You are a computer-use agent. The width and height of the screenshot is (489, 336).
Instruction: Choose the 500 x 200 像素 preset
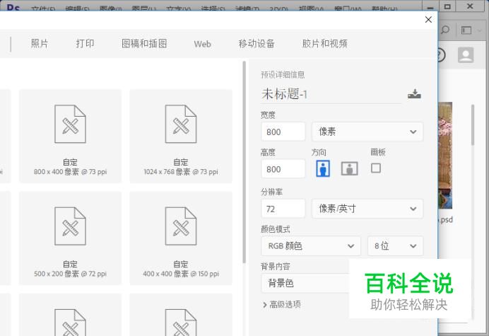coord(70,238)
